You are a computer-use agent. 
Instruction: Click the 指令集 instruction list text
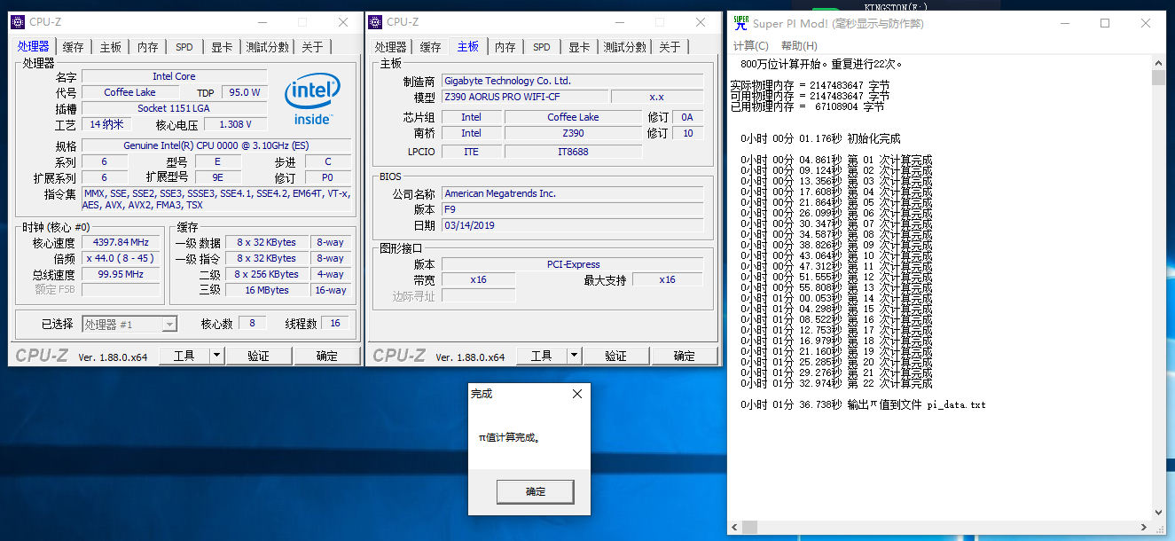(216, 200)
